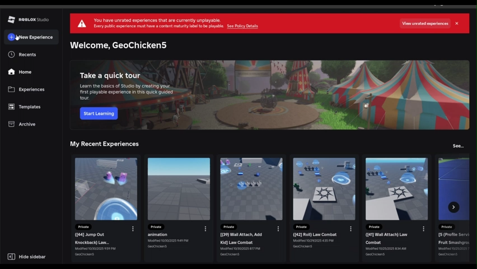
Task: Click the Hide sidebar panel icon
Action: click(11, 257)
